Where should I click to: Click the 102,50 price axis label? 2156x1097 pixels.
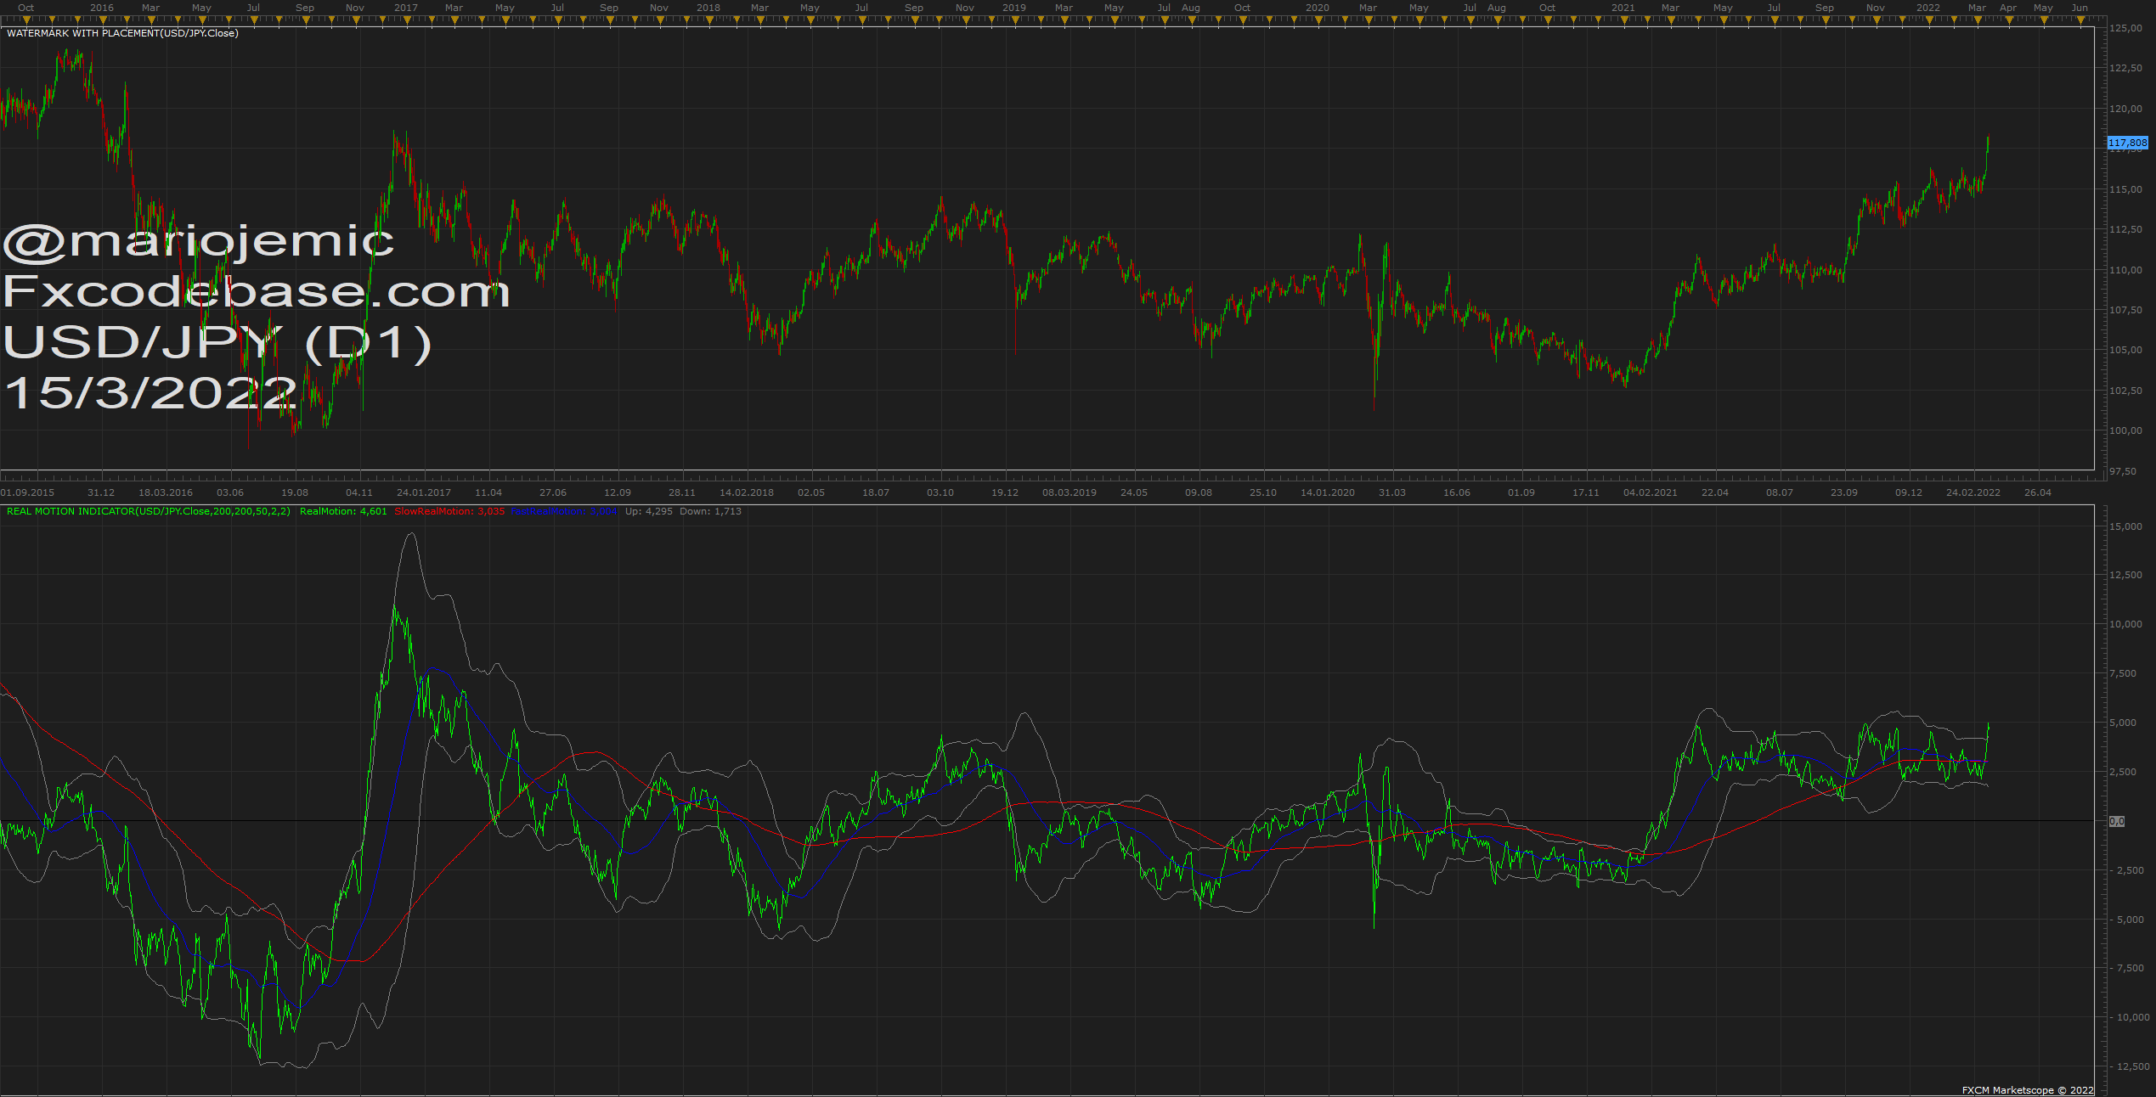2125,391
